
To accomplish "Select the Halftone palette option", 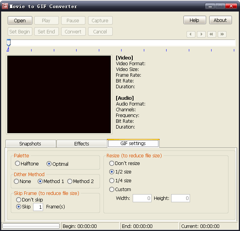I will (27, 163).
